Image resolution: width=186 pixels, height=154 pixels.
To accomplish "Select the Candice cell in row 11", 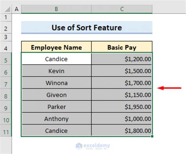I will pos(57,130).
